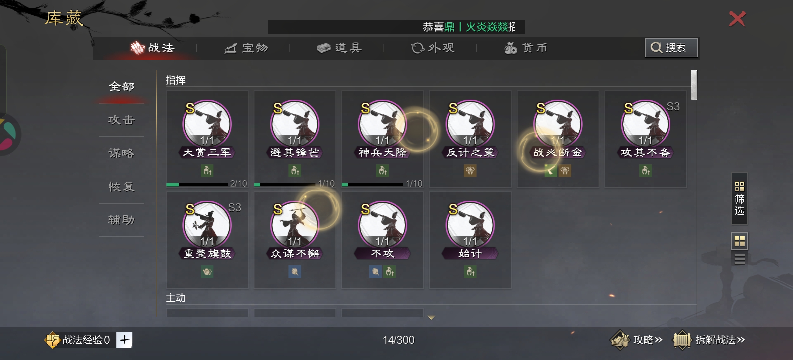
Task: Click the vertical scrollbar thumb
Action: click(x=694, y=85)
